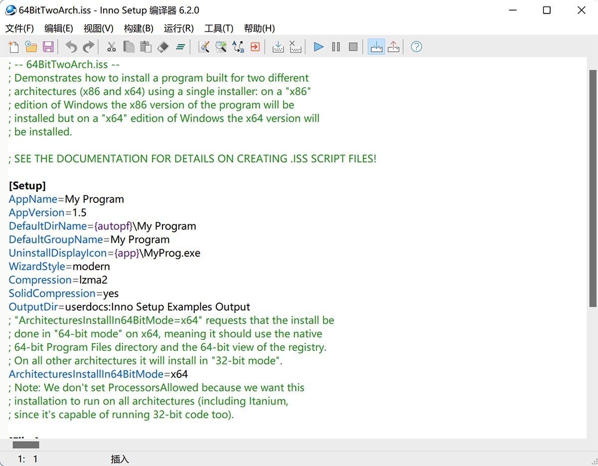Click the [Setup] section header
Viewport: 598px width, 466px height.
27,186
